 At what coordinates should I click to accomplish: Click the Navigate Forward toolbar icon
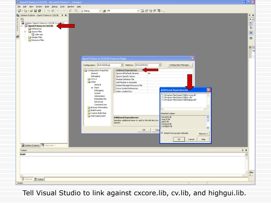(x=76, y=11)
